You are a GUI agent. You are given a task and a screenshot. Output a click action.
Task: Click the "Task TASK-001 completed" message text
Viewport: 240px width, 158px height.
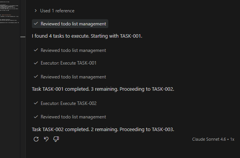(103, 89)
